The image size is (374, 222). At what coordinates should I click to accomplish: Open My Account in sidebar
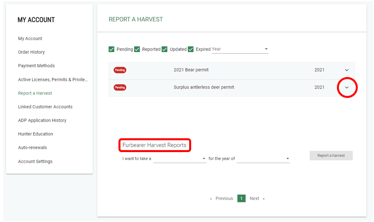point(30,39)
